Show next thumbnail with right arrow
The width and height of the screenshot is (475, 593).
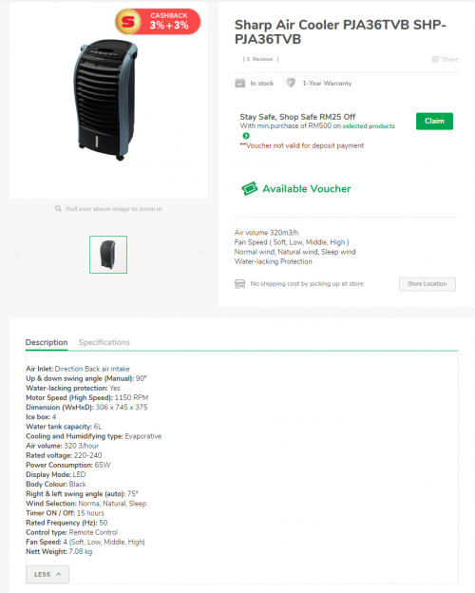199,253
